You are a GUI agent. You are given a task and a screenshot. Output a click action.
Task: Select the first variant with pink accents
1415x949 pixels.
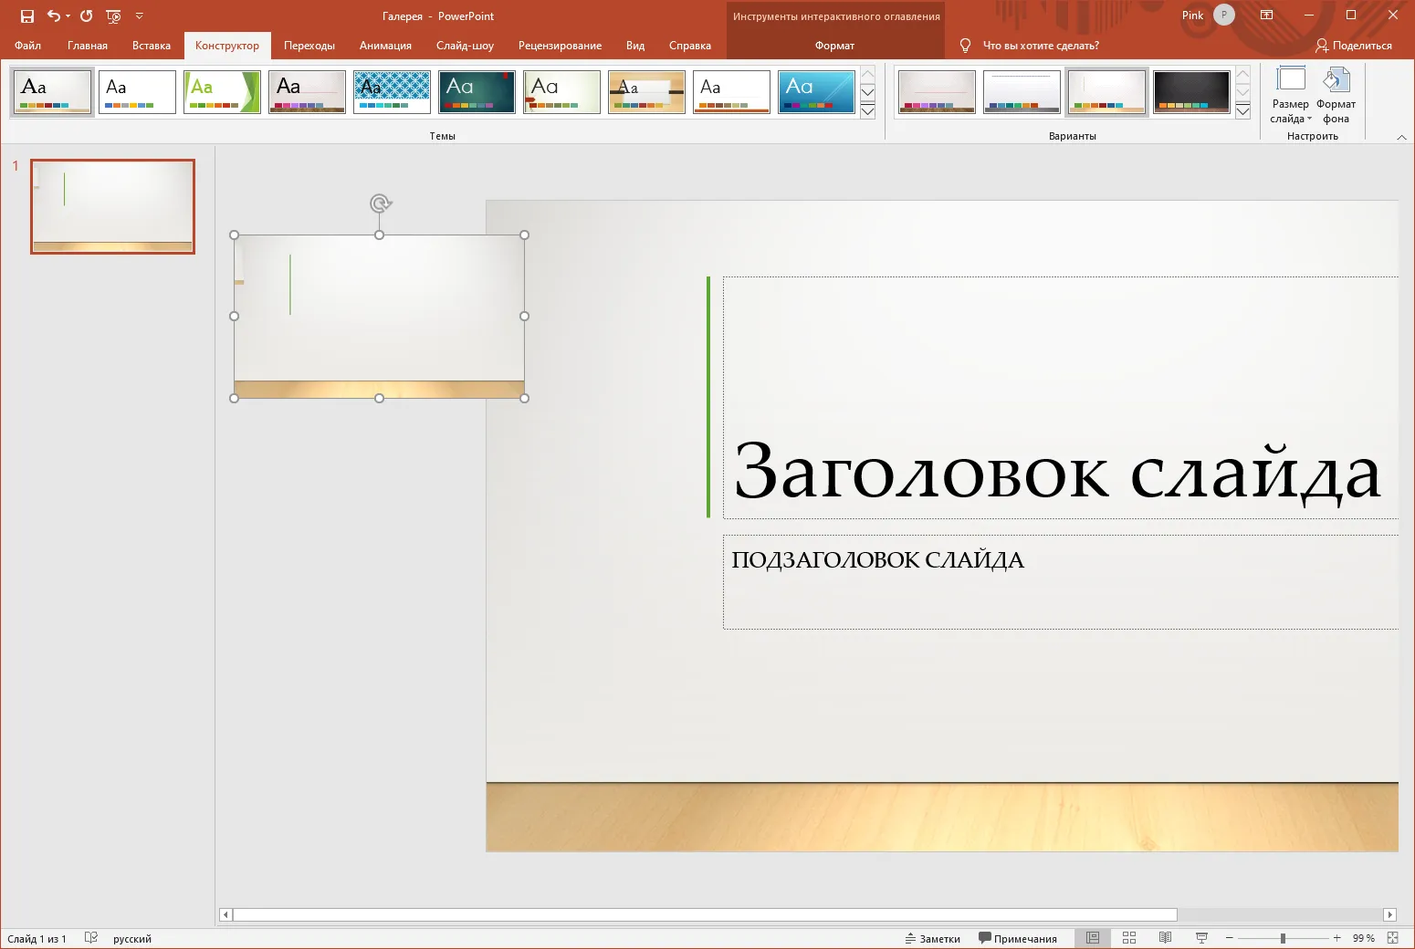click(x=937, y=92)
